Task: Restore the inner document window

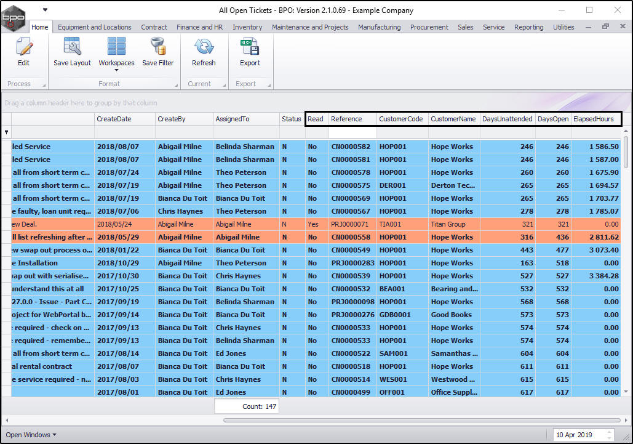Action: pos(606,26)
